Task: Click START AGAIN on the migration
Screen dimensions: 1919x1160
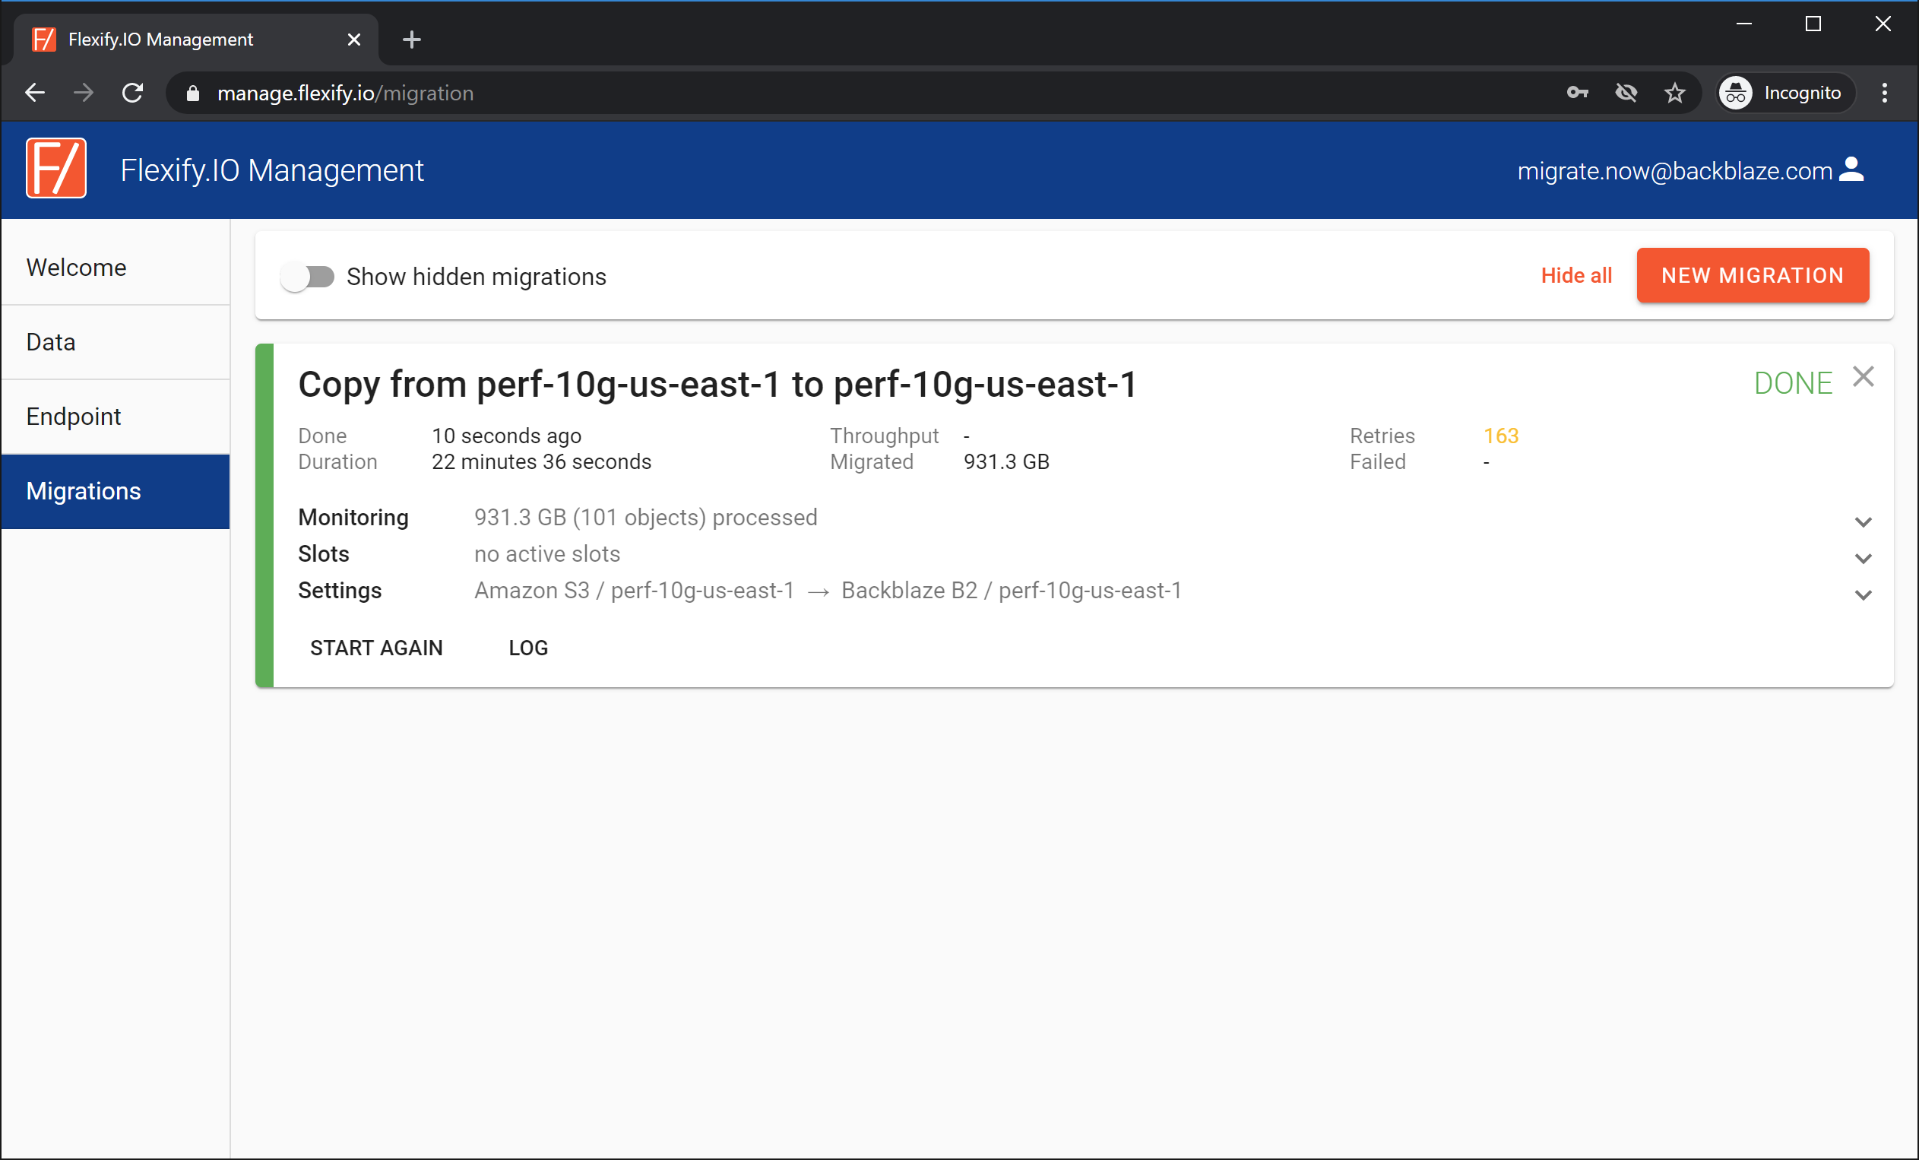Action: pos(376,648)
